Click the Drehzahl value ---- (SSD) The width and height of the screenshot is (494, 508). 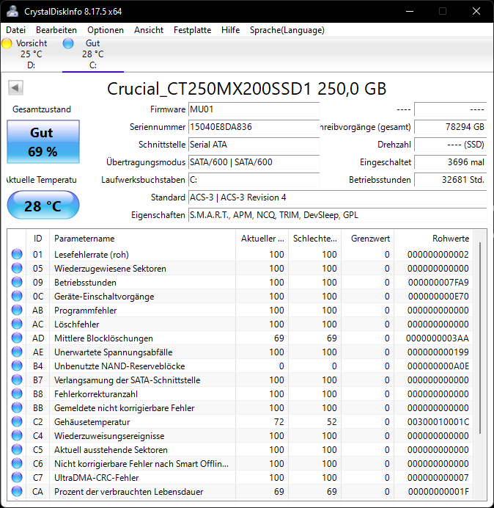450,145
